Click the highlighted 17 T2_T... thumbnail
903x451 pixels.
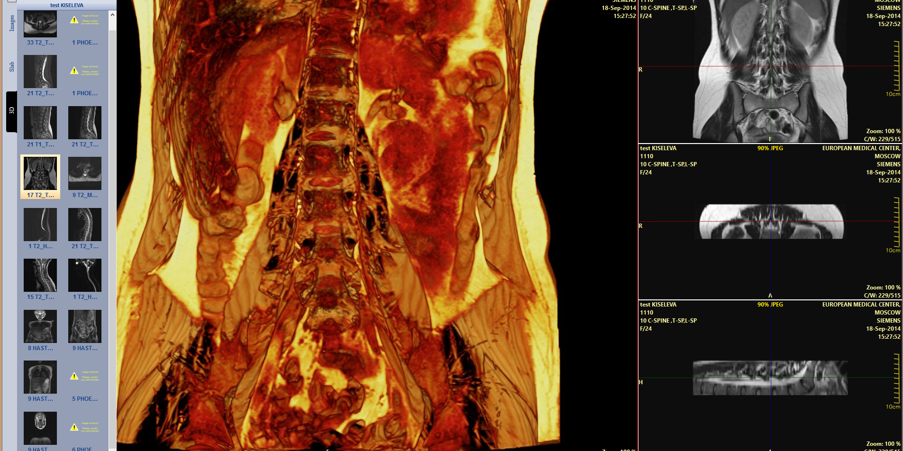40,177
